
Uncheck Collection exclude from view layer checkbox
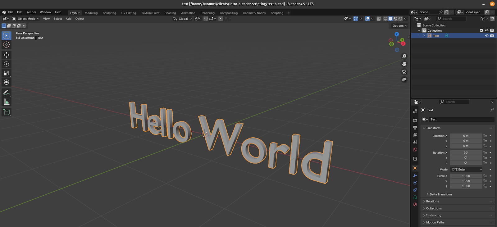(481, 30)
